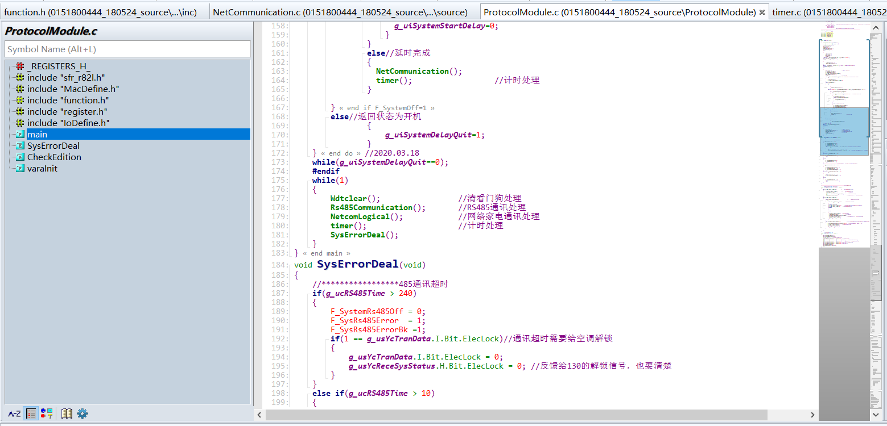Click the open book browse icon
887x426 pixels.
[x=67, y=414]
